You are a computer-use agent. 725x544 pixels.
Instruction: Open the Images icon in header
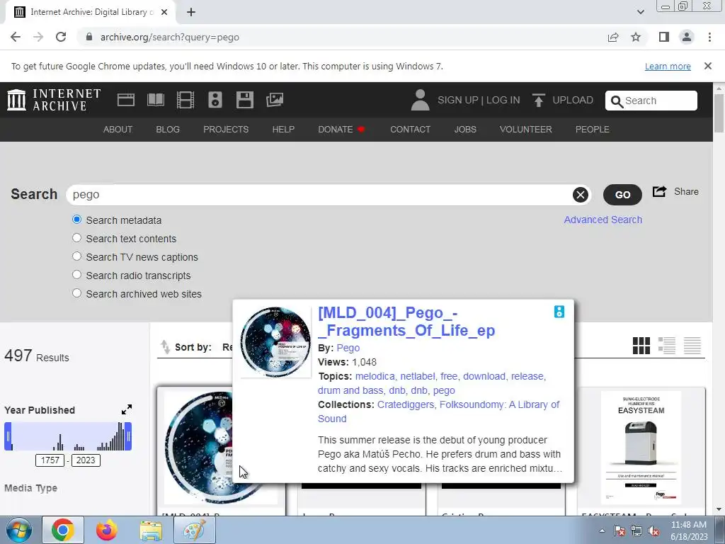(275, 100)
